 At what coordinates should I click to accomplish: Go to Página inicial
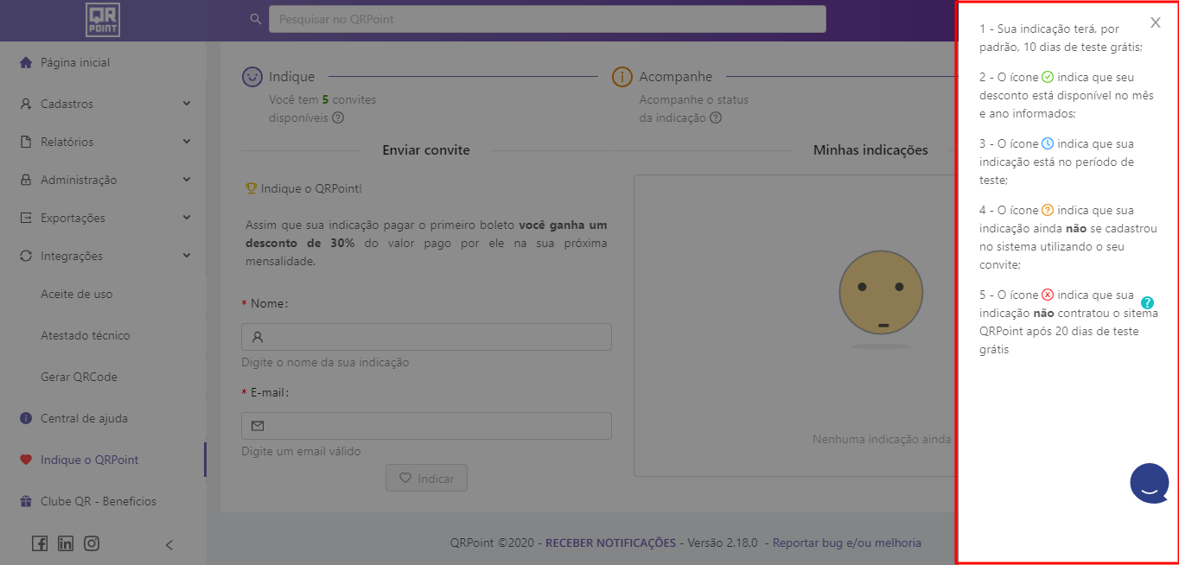pos(74,62)
